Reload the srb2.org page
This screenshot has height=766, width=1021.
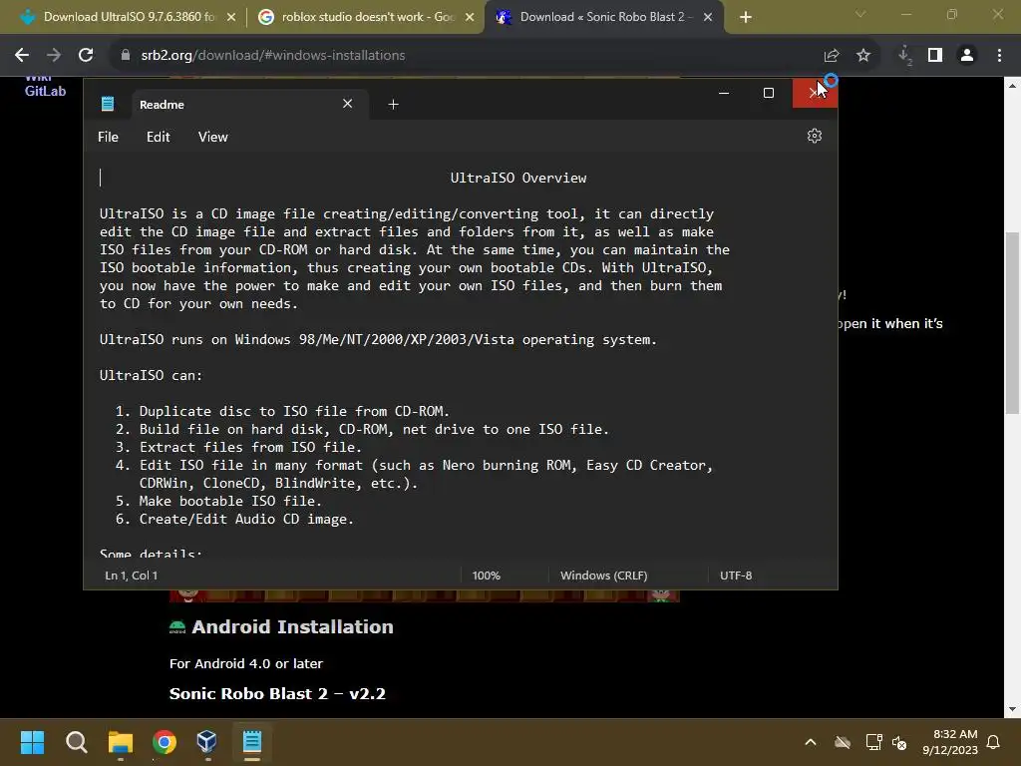(x=86, y=56)
